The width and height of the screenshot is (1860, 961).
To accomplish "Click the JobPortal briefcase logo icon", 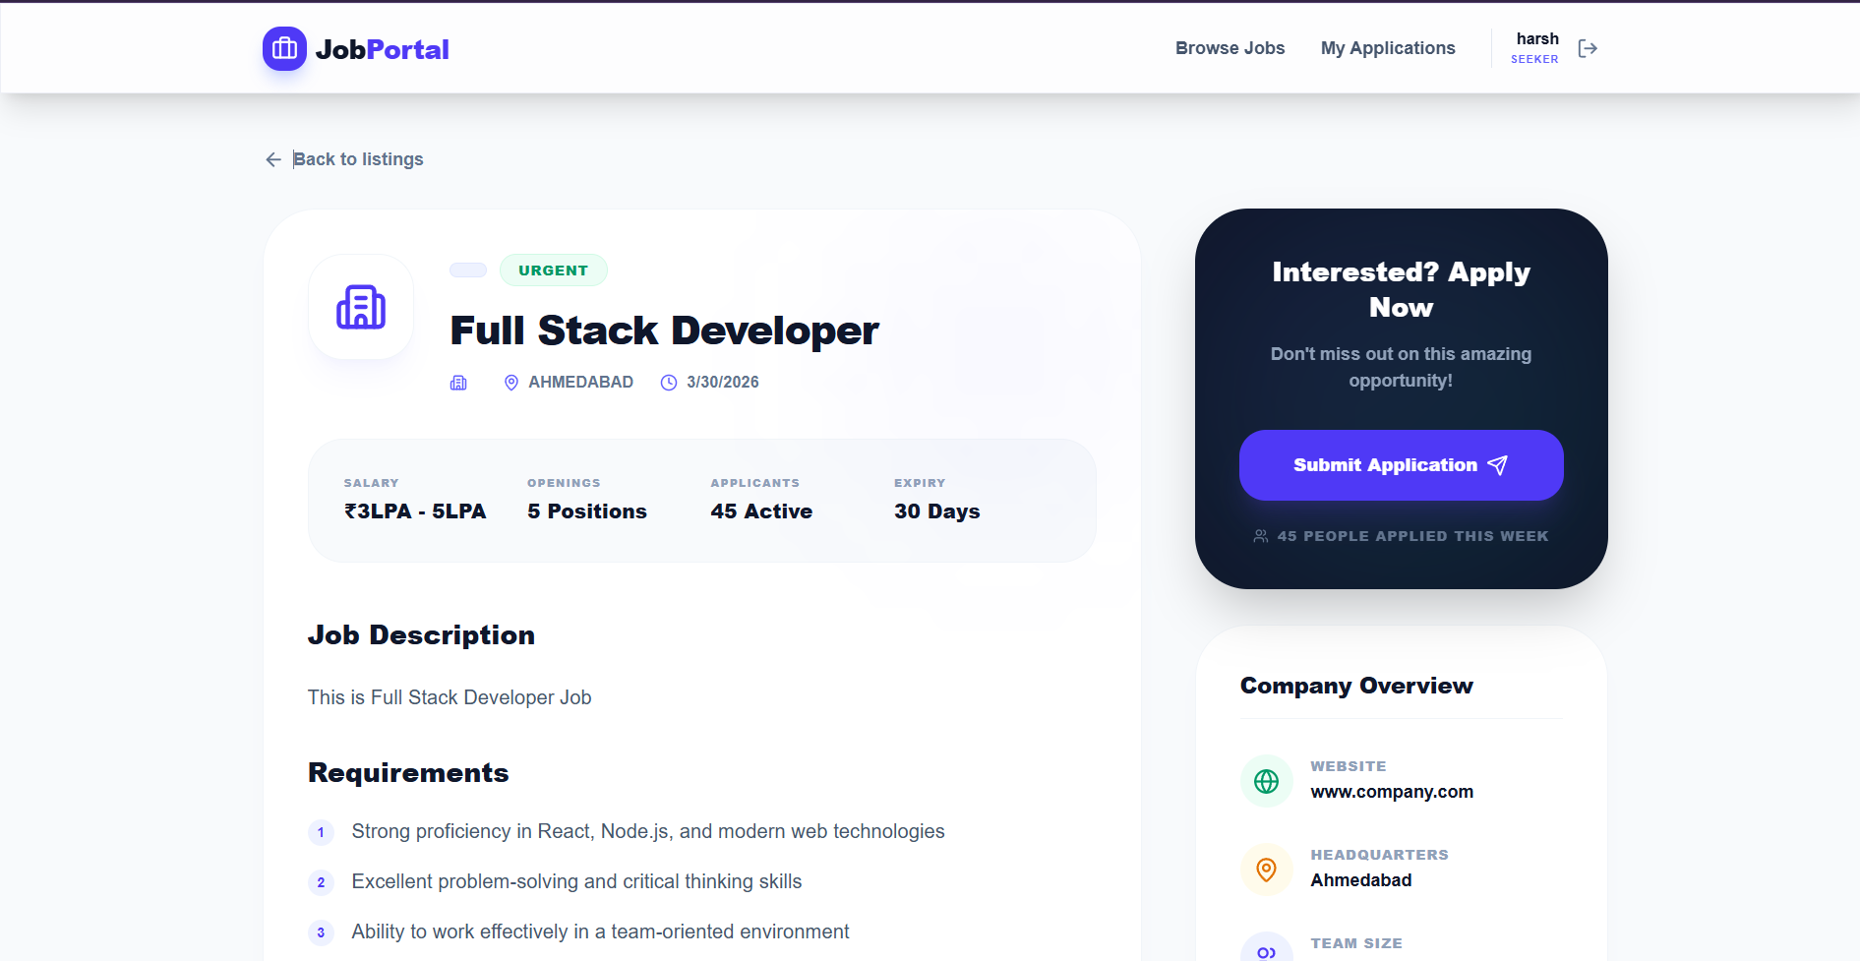I will [284, 47].
